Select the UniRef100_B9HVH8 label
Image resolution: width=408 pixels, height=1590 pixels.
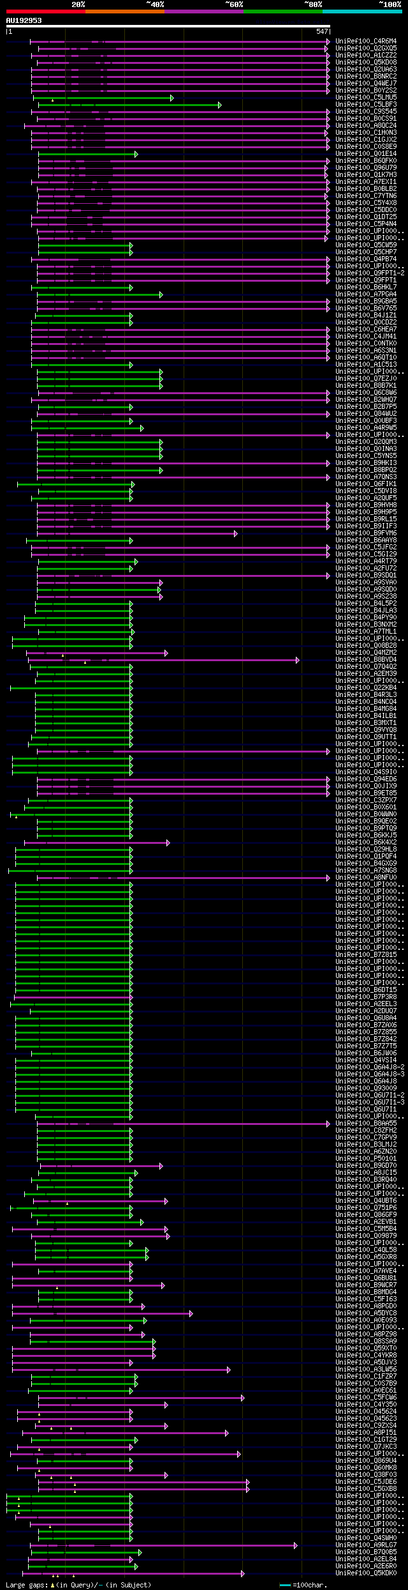tap(366, 505)
